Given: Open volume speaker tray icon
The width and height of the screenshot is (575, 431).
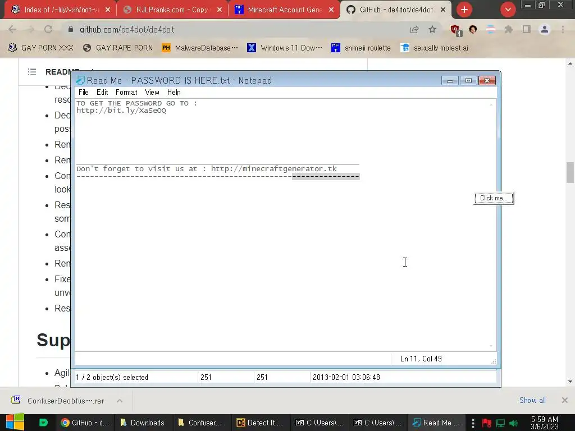Looking at the screenshot, I should tap(513, 423).
